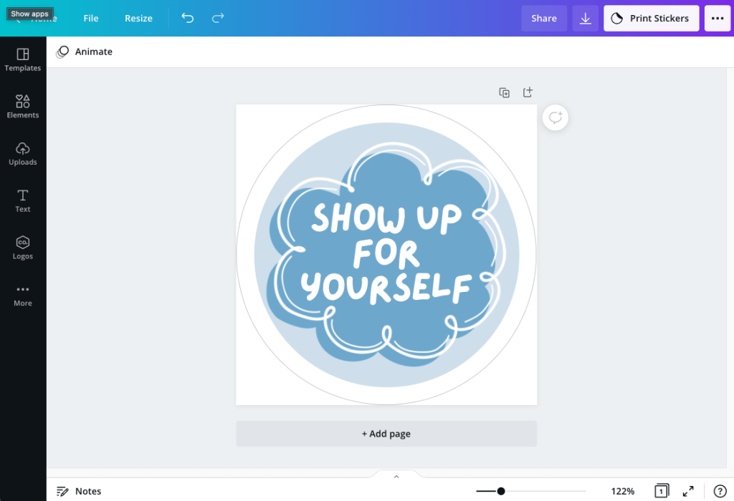Duplicate the page using the copy icon
Screen dimensions: 734x501
click(x=505, y=92)
